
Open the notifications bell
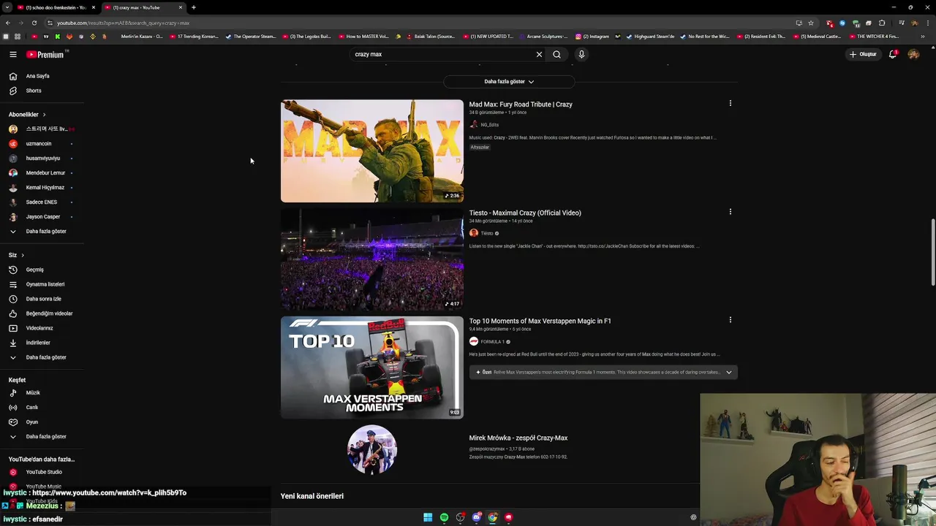click(x=892, y=54)
